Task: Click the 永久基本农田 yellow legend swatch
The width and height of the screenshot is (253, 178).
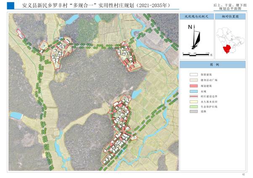Action: 194,102
